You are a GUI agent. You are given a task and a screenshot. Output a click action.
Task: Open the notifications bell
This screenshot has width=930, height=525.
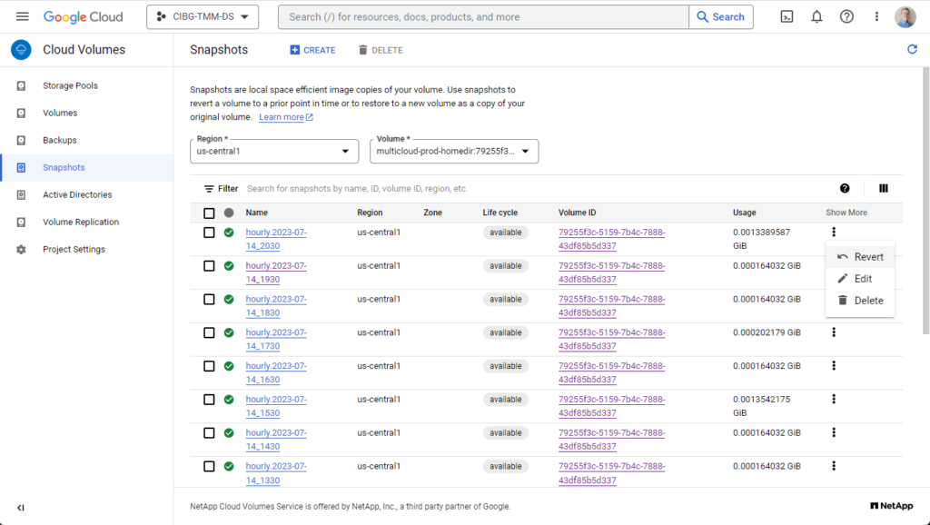(x=816, y=16)
